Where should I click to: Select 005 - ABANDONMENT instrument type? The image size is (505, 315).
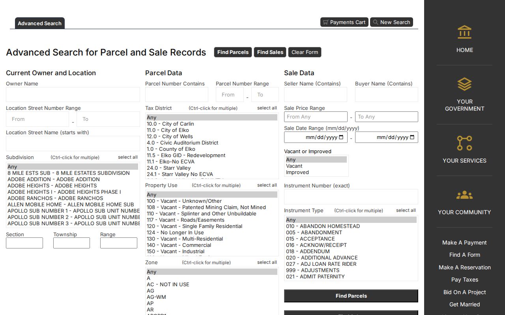[351, 232]
